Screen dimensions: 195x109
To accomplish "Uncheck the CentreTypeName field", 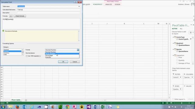I will click(x=177, y=39).
